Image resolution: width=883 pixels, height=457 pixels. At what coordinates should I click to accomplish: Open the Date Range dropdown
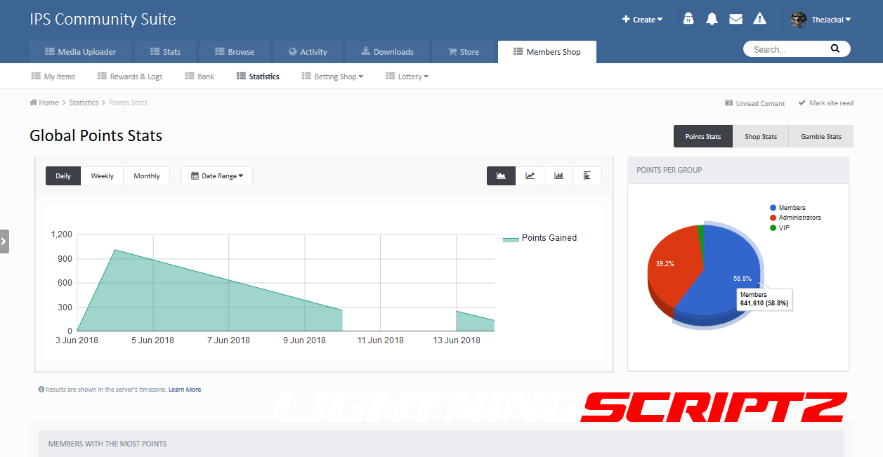[x=217, y=176]
